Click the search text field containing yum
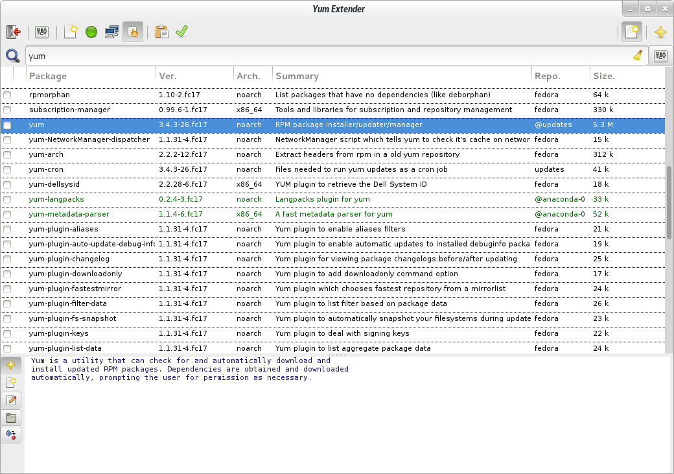 pyautogui.click(x=336, y=56)
